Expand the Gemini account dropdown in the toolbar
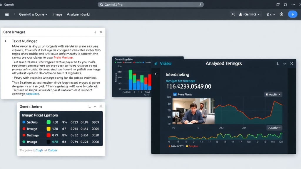The width and height of the screenshot is (301, 169). (x=250, y=14)
